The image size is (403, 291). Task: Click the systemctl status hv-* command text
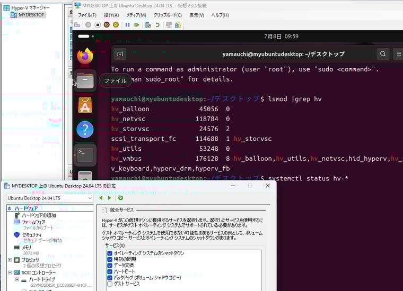(308, 178)
